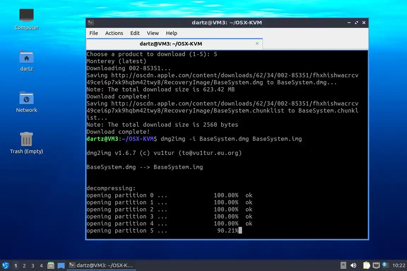
Task: Click the 90.21% progress value
Action: [228, 230]
